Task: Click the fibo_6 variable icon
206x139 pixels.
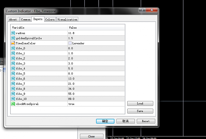Action: [13, 78]
